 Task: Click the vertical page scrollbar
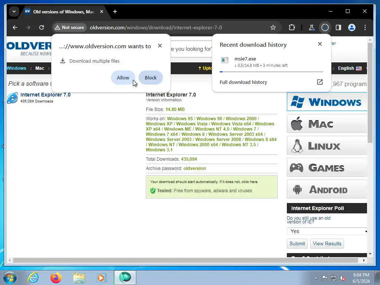point(370,93)
